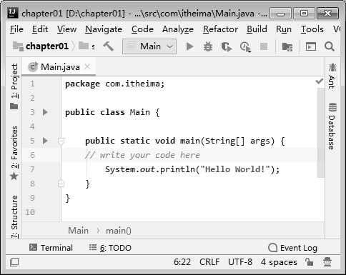346x275 pixels.
Task: Open the Structure tool window
Action: (14, 216)
